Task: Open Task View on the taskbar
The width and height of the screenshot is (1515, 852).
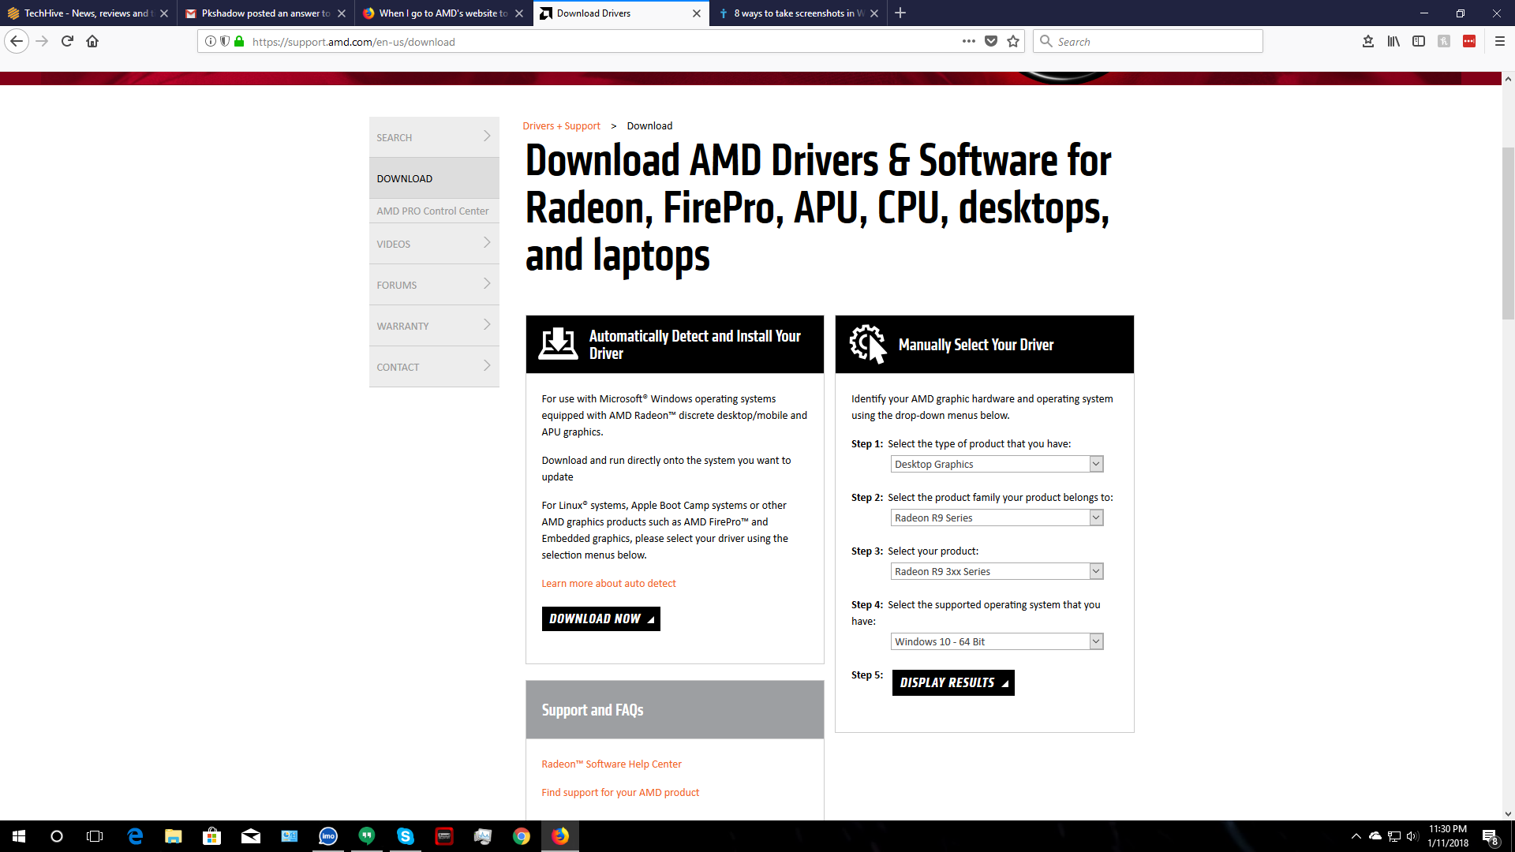Action: pos(95,836)
